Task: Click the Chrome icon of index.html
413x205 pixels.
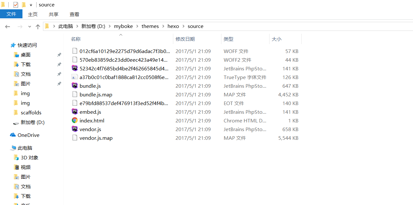Action: [x=75, y=120]
